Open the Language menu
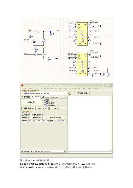The image size is (133, 188). coord(39,89)
